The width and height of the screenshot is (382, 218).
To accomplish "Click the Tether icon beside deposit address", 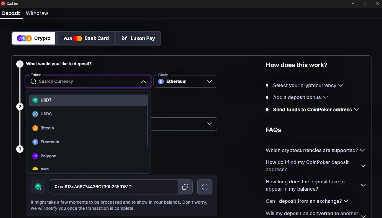I will (x=38, y=187).
